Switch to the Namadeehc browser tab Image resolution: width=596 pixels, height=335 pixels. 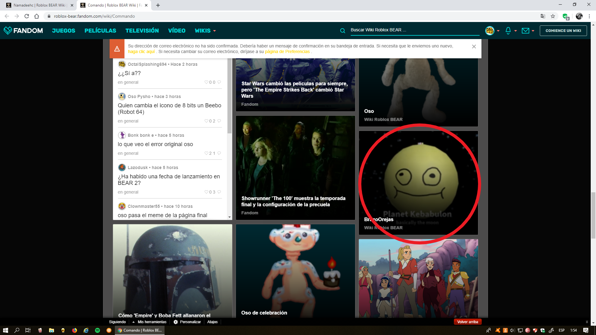39,5
